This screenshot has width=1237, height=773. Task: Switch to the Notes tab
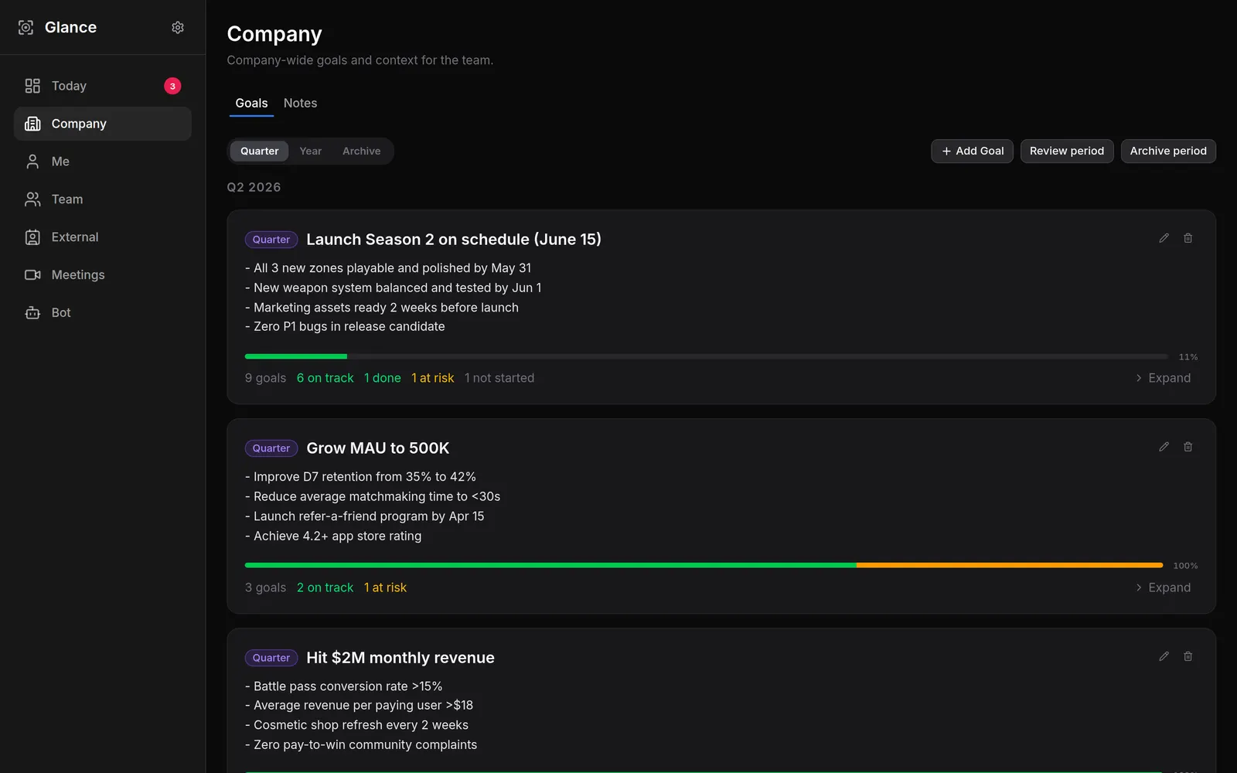pyautogui.click(x=300, y=103)
